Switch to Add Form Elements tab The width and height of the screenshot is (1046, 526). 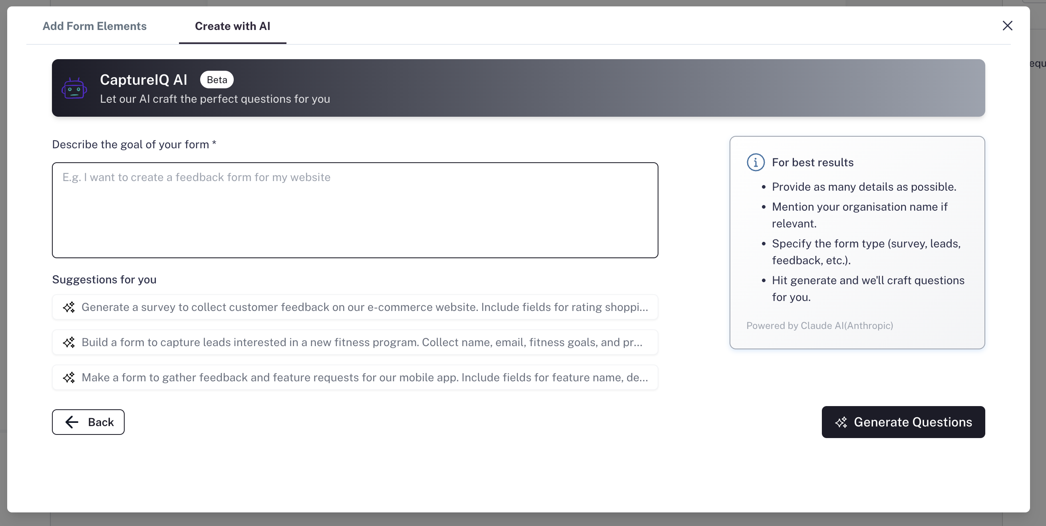click(x=94, y=26)
